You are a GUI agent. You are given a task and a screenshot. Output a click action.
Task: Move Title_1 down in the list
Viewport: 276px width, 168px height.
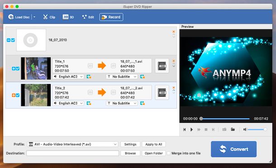(x=174, y=66)
